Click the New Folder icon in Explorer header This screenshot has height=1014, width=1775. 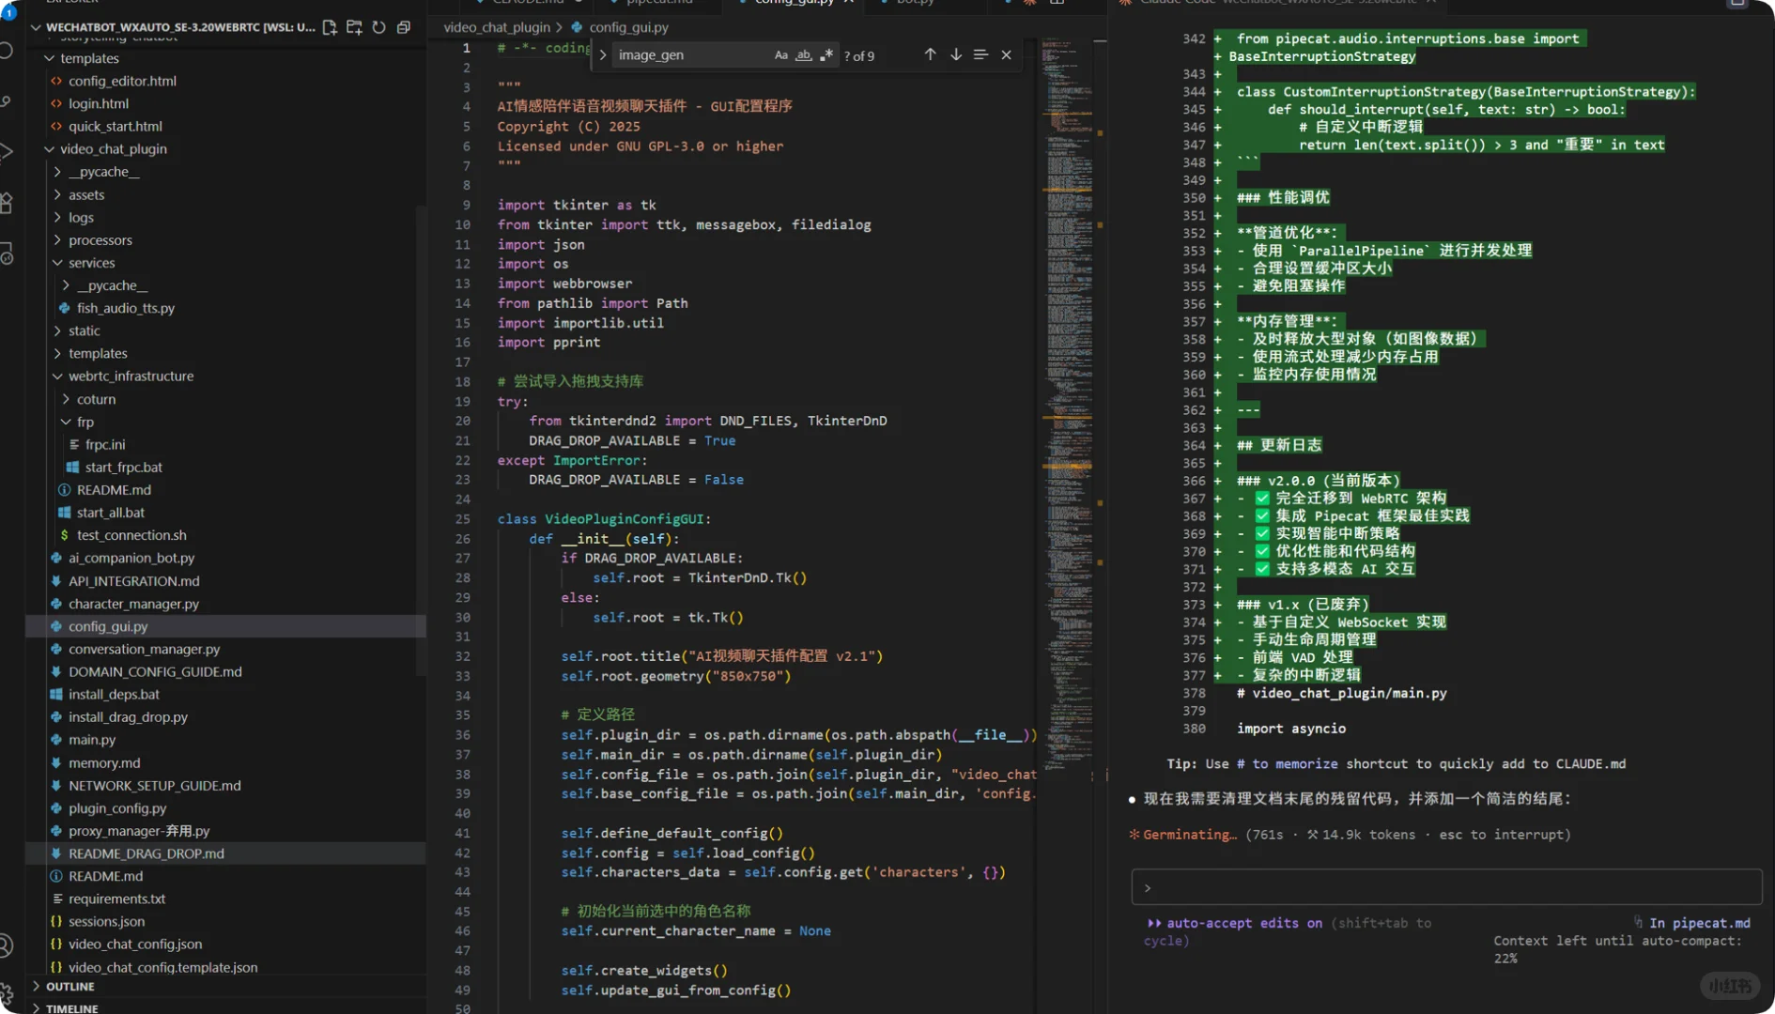click(x=354, y=27)
